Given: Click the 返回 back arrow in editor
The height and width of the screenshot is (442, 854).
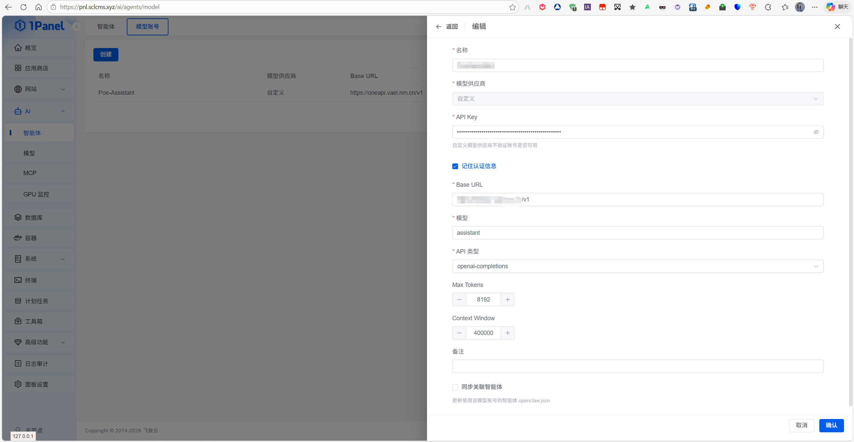Looking at the screenshot, I should click(439, 27).
